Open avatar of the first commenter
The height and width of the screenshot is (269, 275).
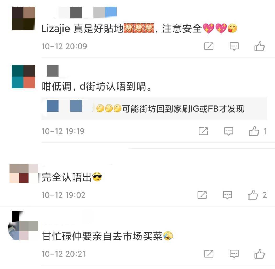click(23, 18)
